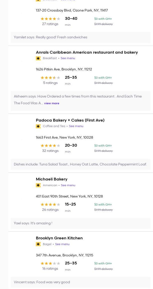Click GH+ badge icon beside Anrals Caribbean

click(38, 58)
